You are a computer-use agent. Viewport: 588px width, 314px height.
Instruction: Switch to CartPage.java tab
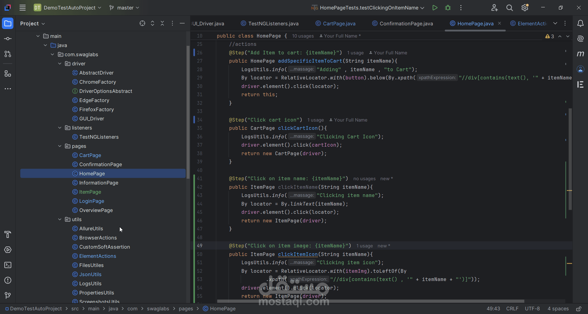coord(336,24)
